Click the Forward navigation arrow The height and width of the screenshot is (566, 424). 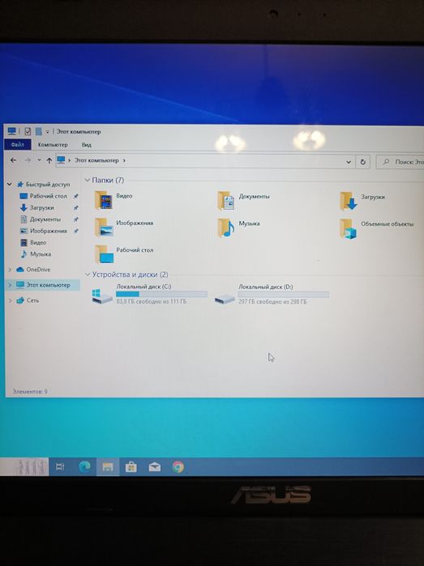pos(28,160)
